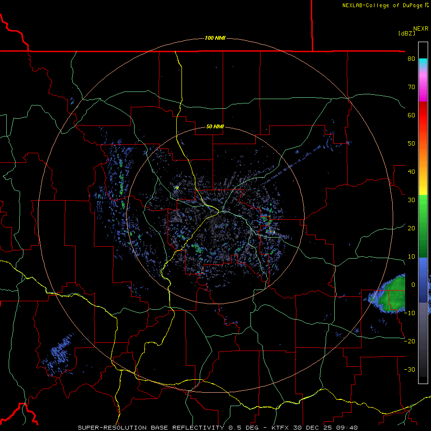Image resolution: width=431 pixels, height=431 pixels.
Task: Click the 0 value on the dBZ scale
Action: click(413, 285)
